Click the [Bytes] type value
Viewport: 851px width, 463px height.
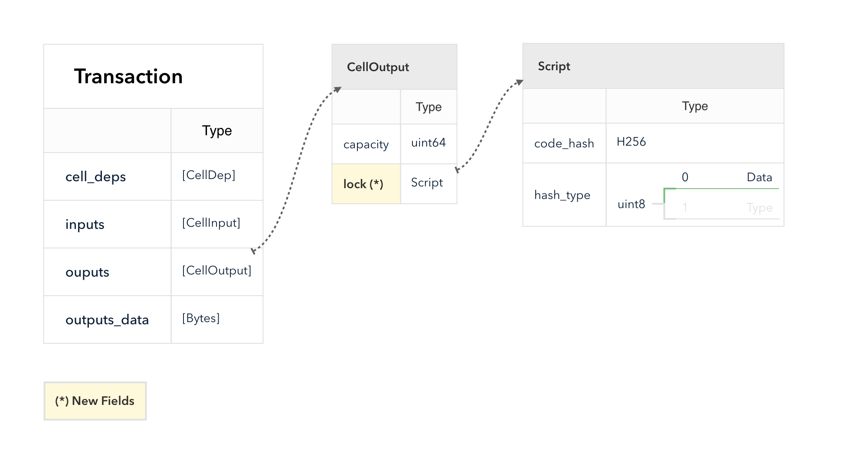(x=201, y=318)
